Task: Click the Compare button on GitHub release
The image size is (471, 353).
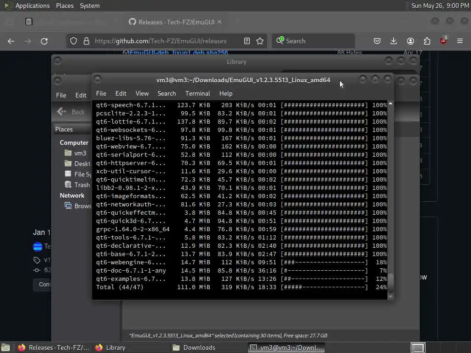Action: (x=42, y=284)
